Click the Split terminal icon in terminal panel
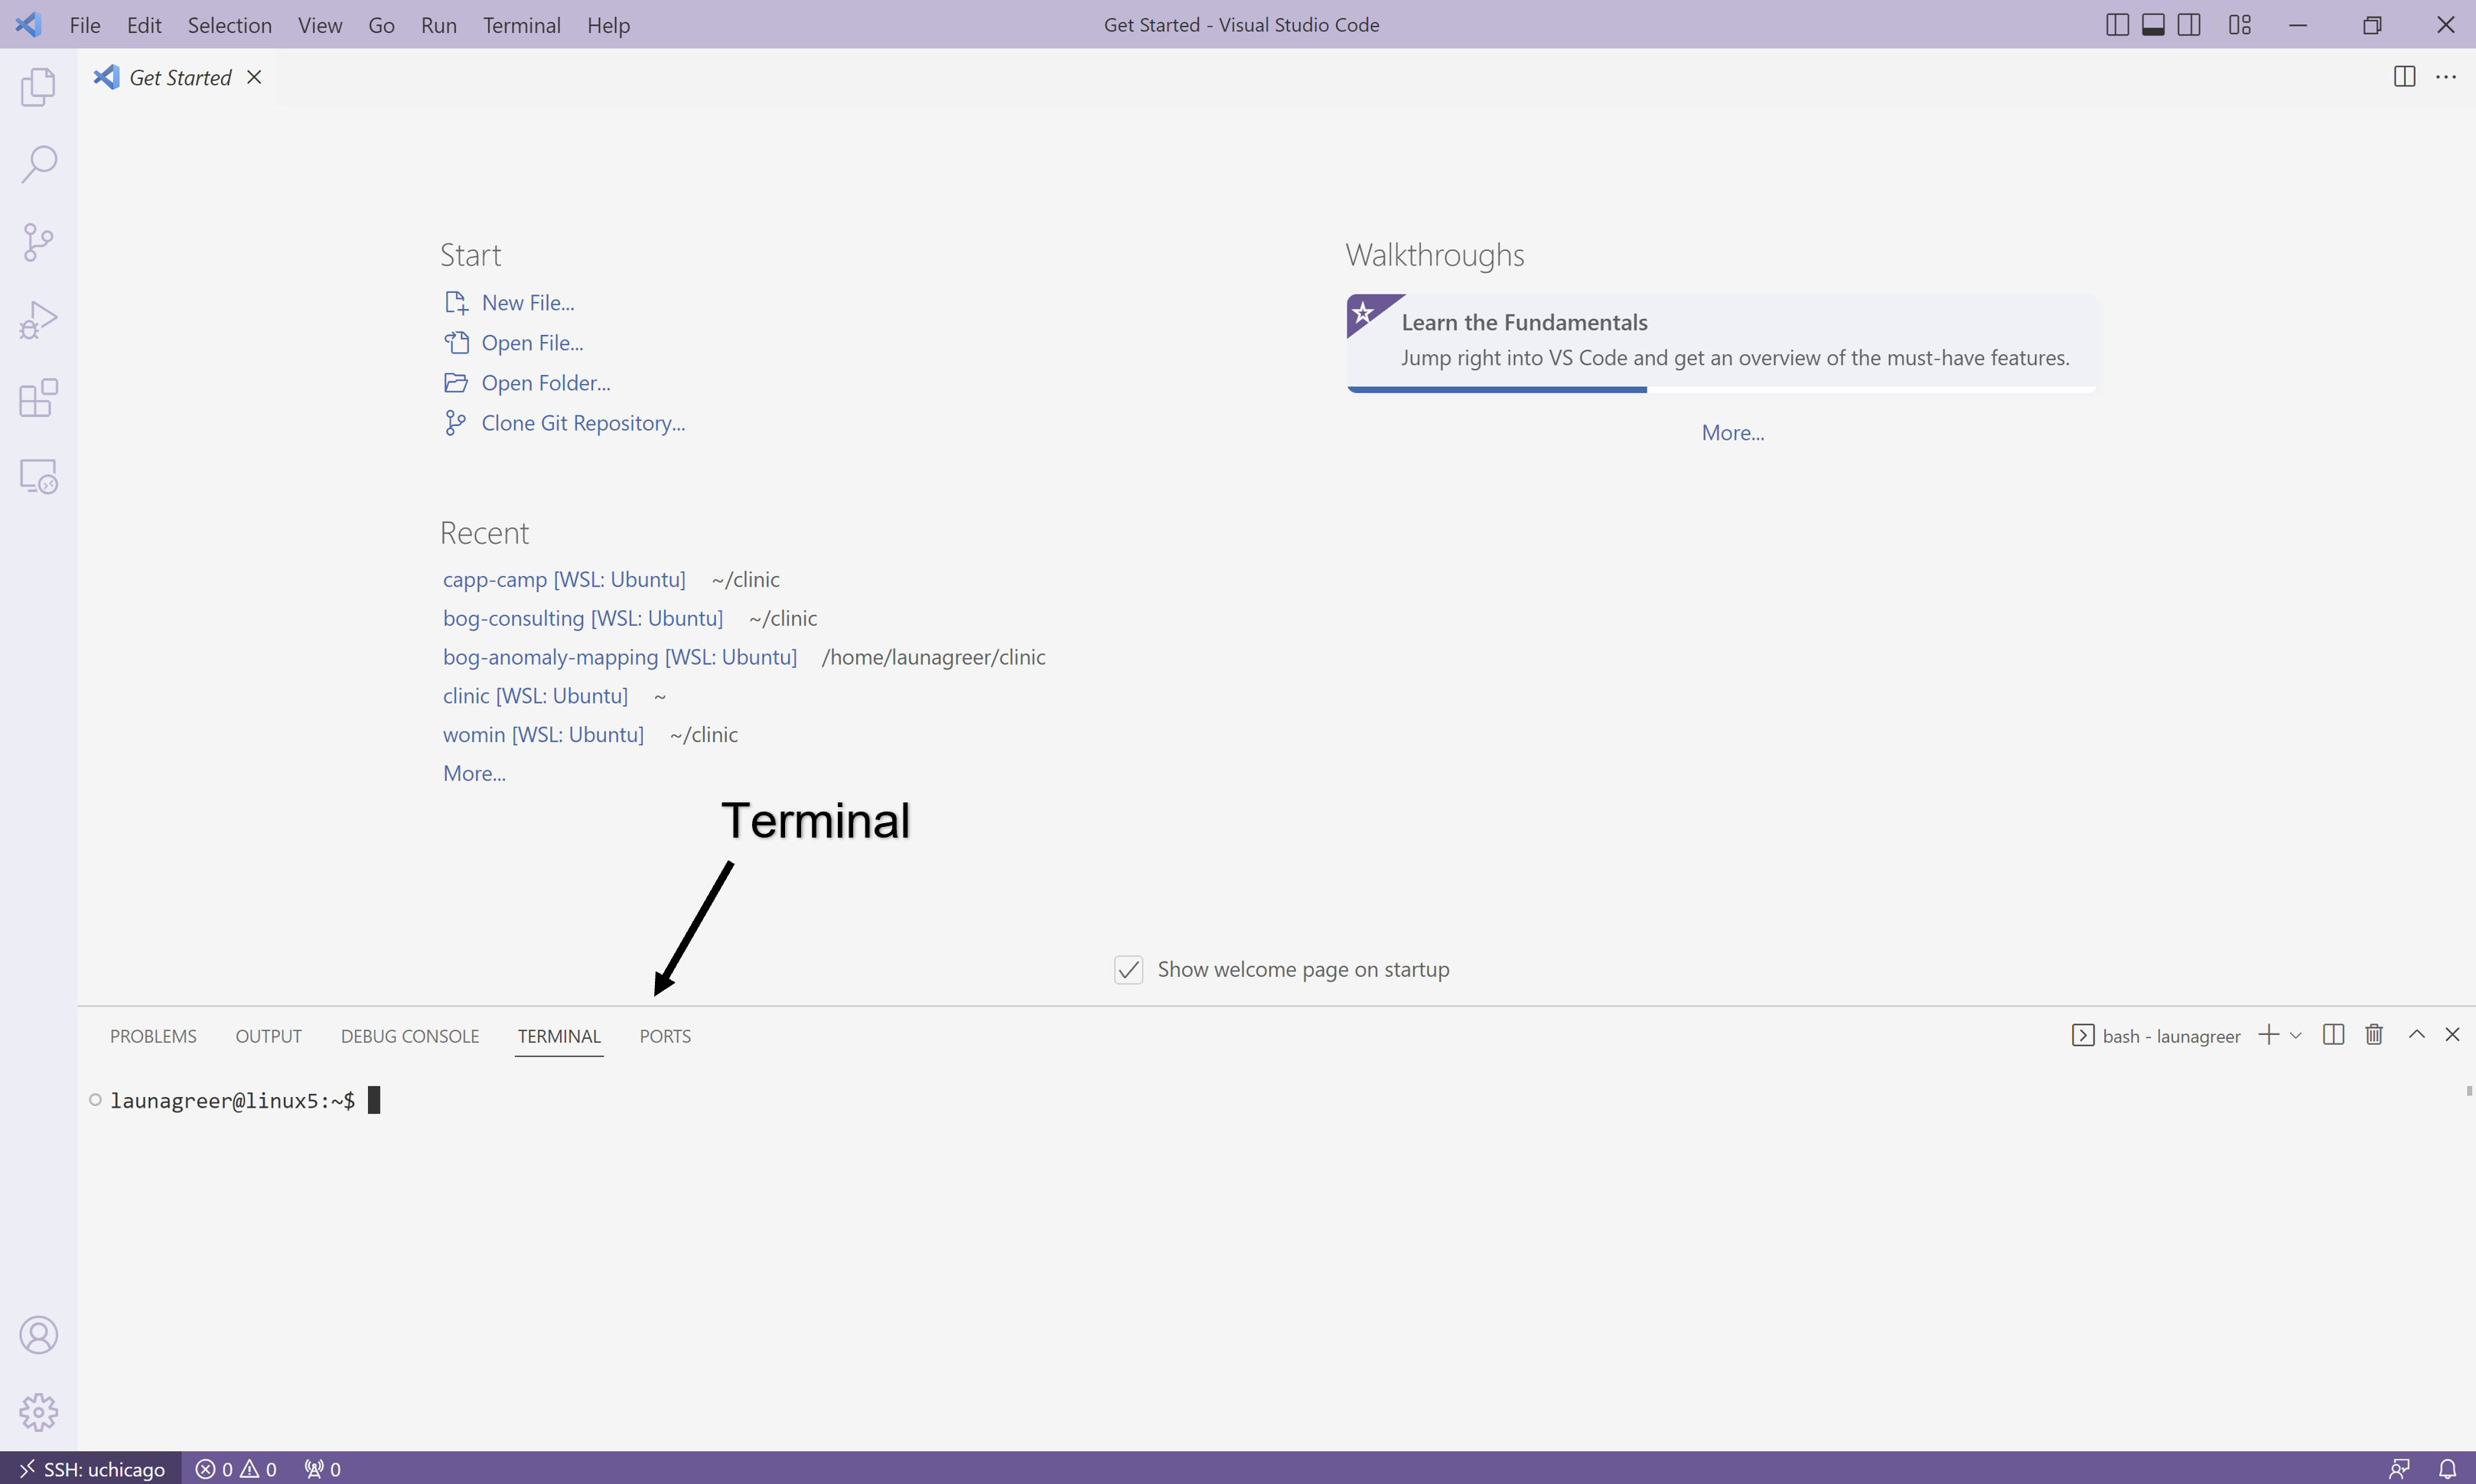The width and height of the screenshot is (2476, 1484). pyautogui.click(x=2333, y=1033)
